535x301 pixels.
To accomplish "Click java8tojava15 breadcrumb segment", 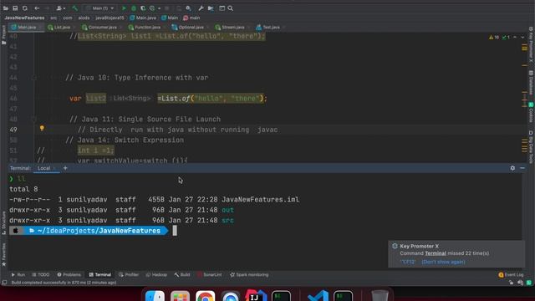I will pos(110,18).
